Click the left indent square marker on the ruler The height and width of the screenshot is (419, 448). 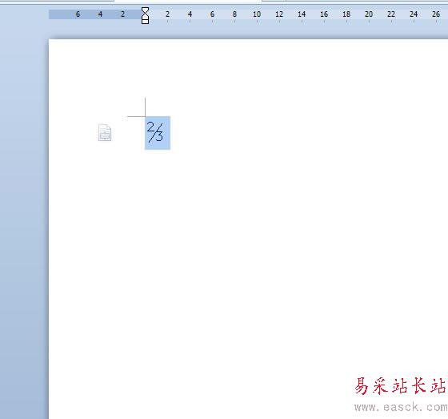point(145,22)
